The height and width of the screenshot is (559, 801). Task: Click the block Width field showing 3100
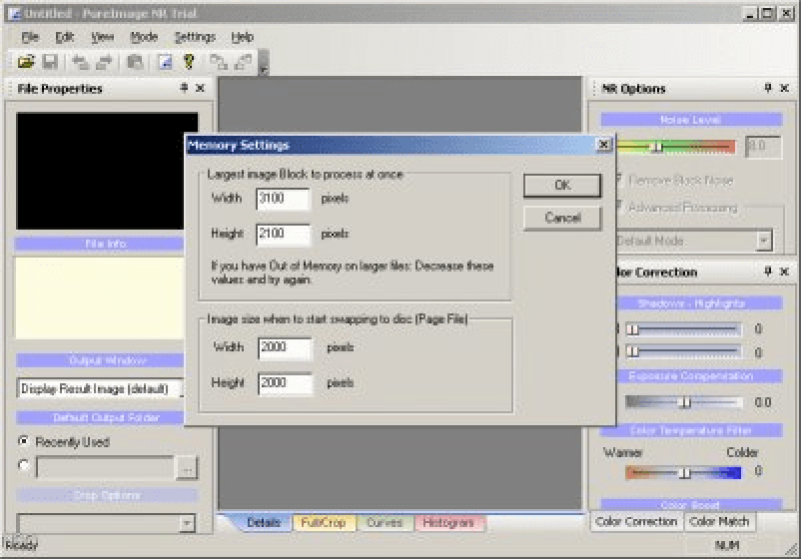[x=283, y=199]
